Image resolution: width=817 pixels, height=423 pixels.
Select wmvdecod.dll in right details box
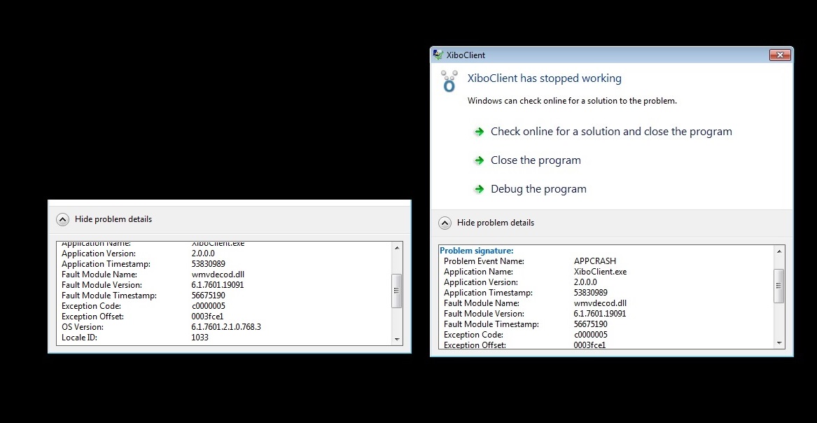tap(600, 303)
